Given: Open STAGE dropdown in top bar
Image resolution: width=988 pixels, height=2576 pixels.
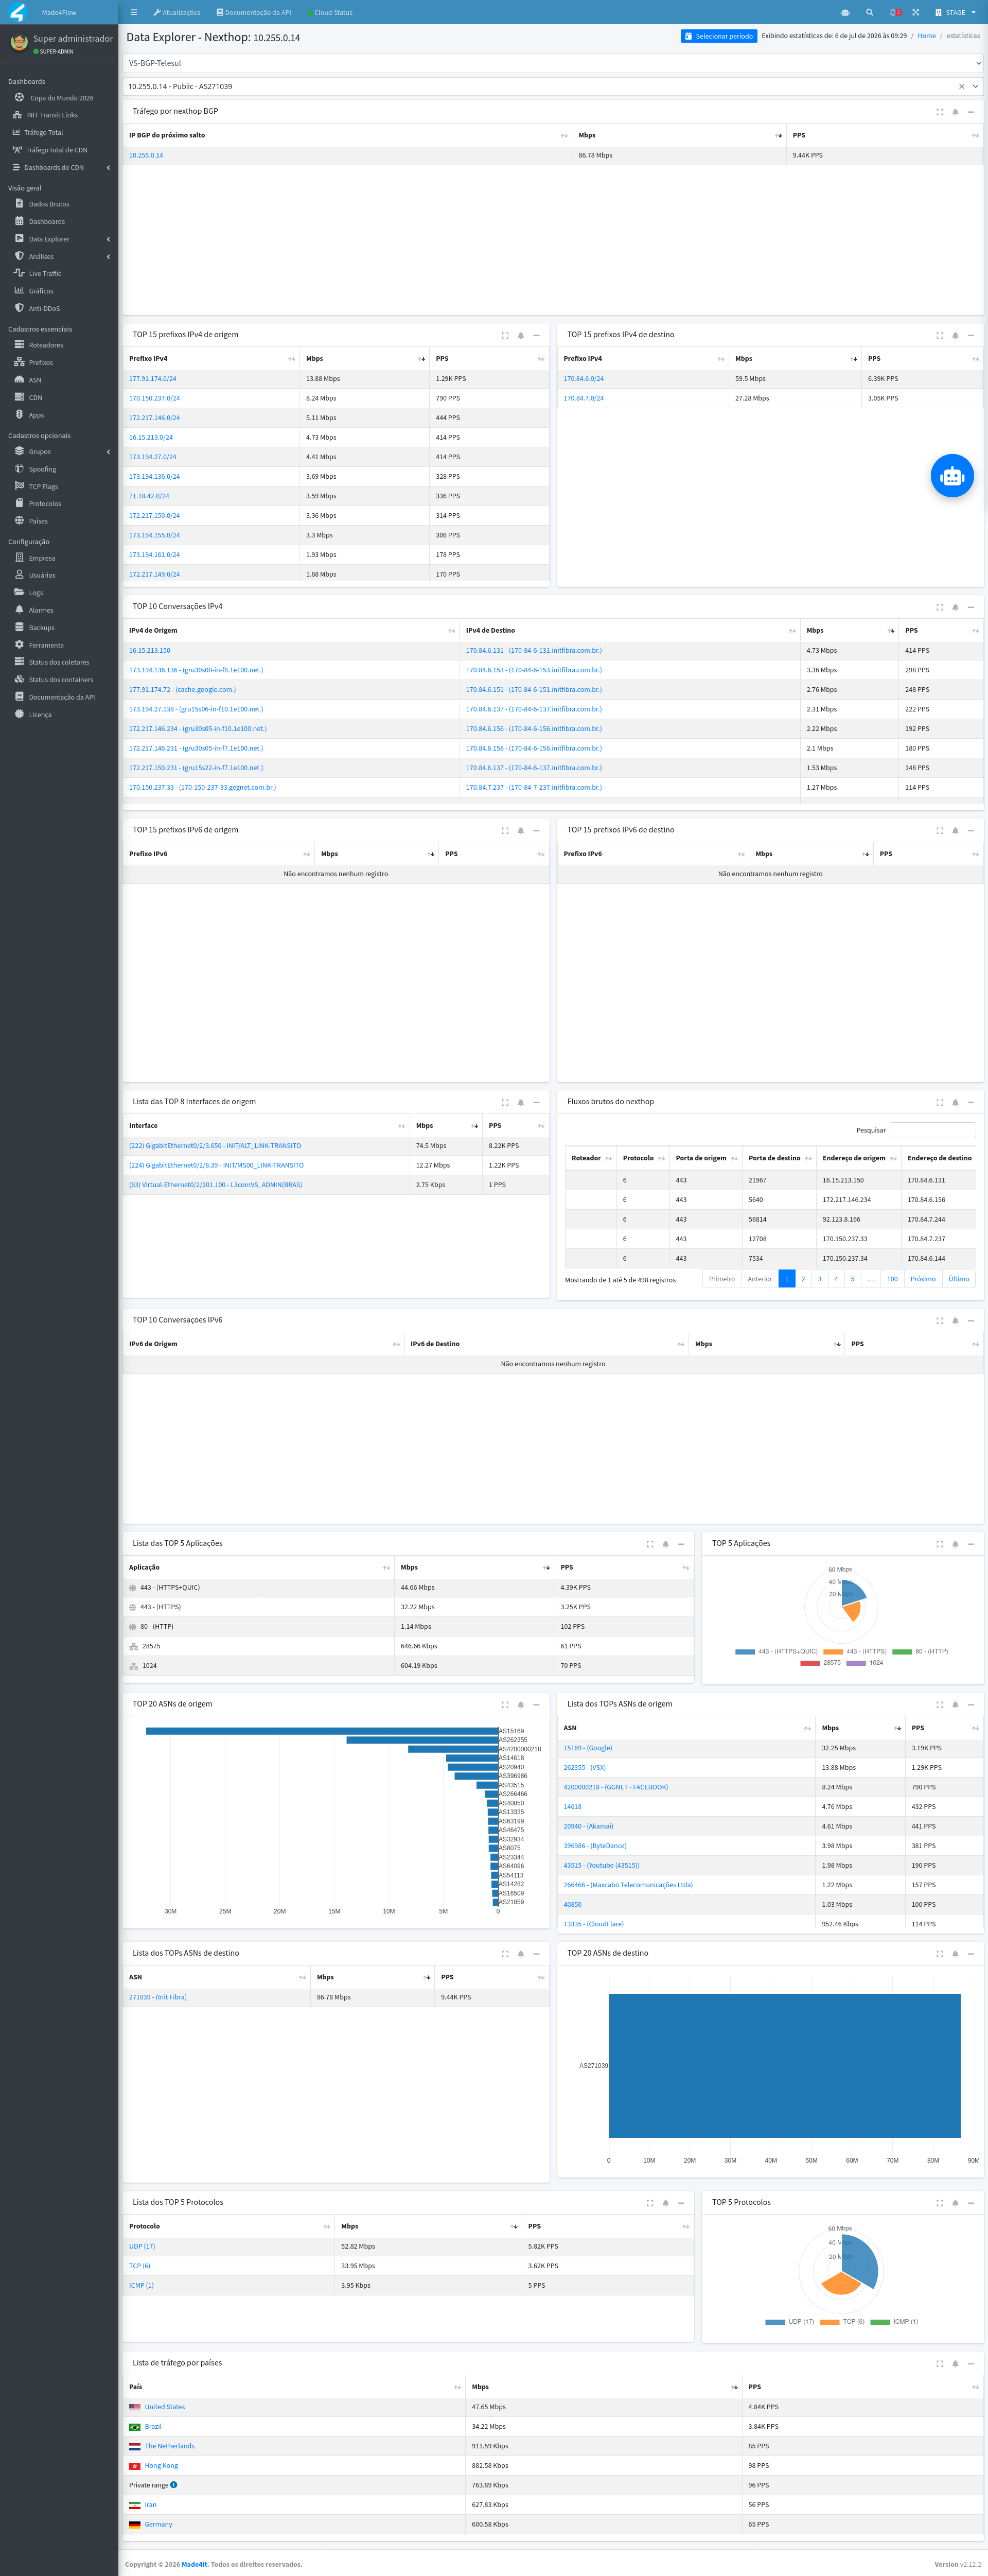Looking at the screenshot, I should coord(955,13).
